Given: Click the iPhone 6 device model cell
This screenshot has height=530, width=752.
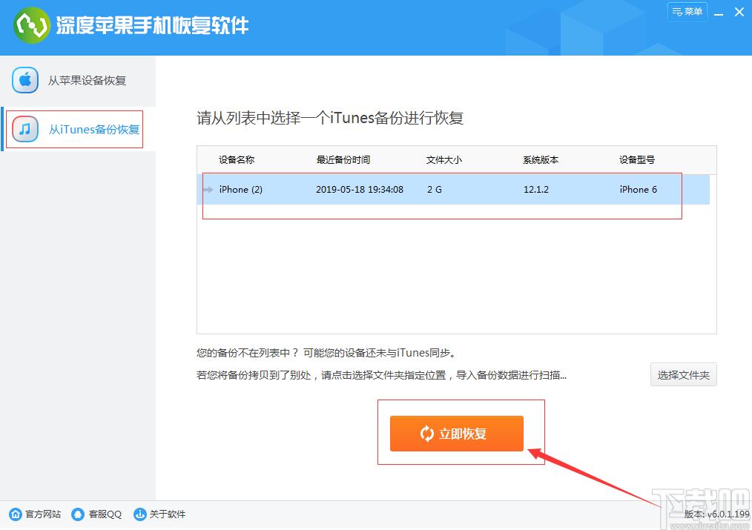Looking at the screenshot, I should (639, 190).
